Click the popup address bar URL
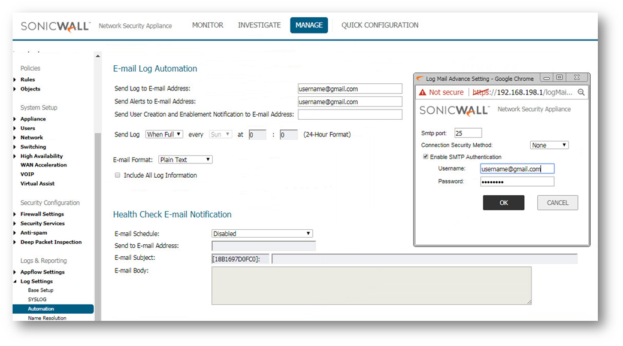The height and width of the screenshot is (346, 623). tap(522, 92)
